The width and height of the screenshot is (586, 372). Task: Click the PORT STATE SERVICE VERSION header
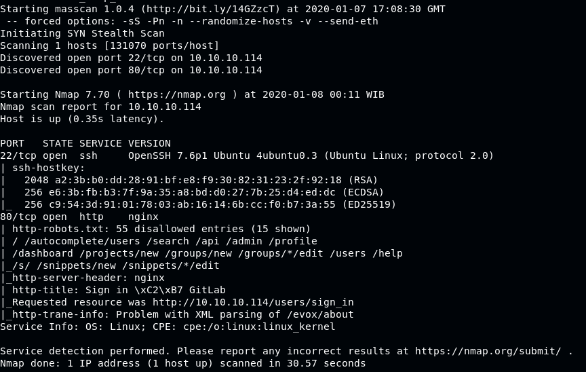coord(85,143)
